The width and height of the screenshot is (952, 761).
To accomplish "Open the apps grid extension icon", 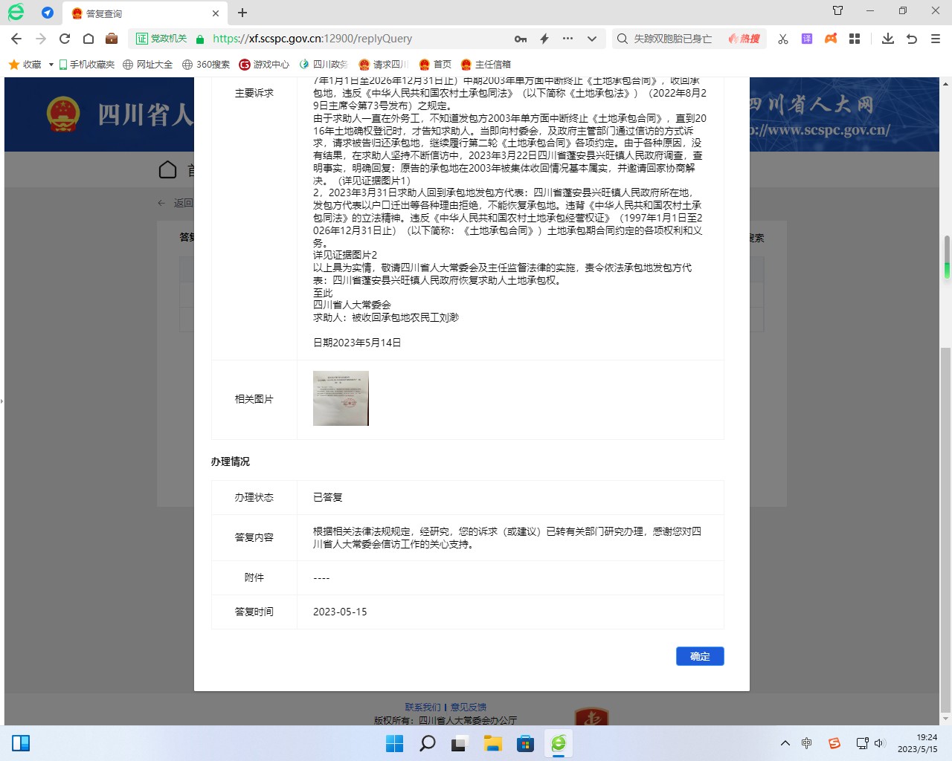I will (855, 39).
